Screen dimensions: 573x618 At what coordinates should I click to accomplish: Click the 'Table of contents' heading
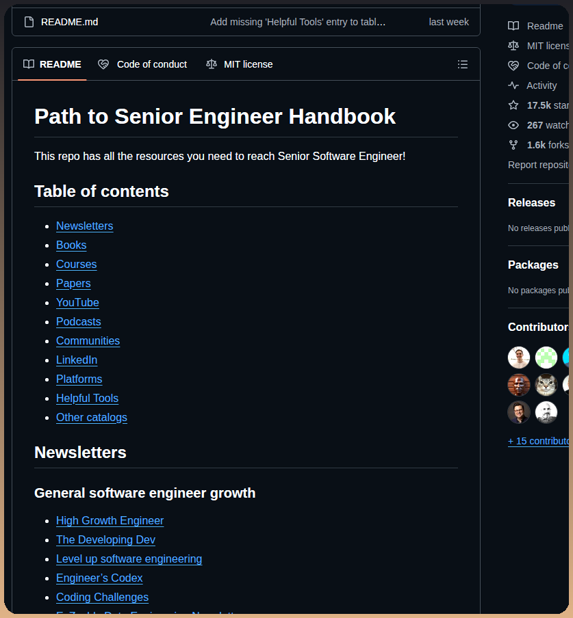pyautogui.click(x=101, y=191)
